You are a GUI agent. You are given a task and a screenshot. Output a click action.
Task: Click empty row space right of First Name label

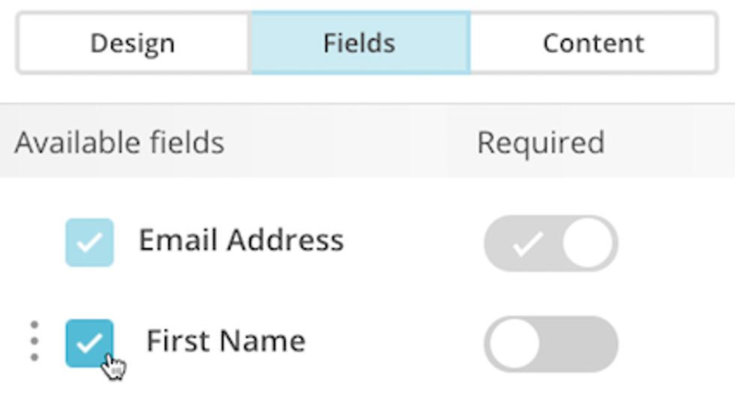(390, 342)
